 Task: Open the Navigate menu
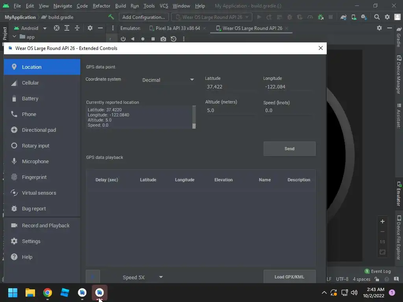[x=63, y=6]
